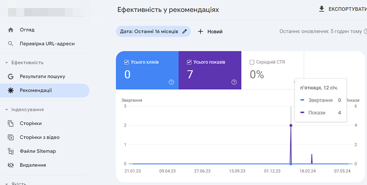Click the pencil icon in the date filter
This screenshot has height=185, width=367.
[x=185, y=31]
